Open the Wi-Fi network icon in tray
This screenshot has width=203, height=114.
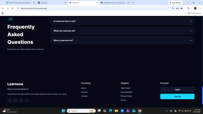tap(179, 111)
